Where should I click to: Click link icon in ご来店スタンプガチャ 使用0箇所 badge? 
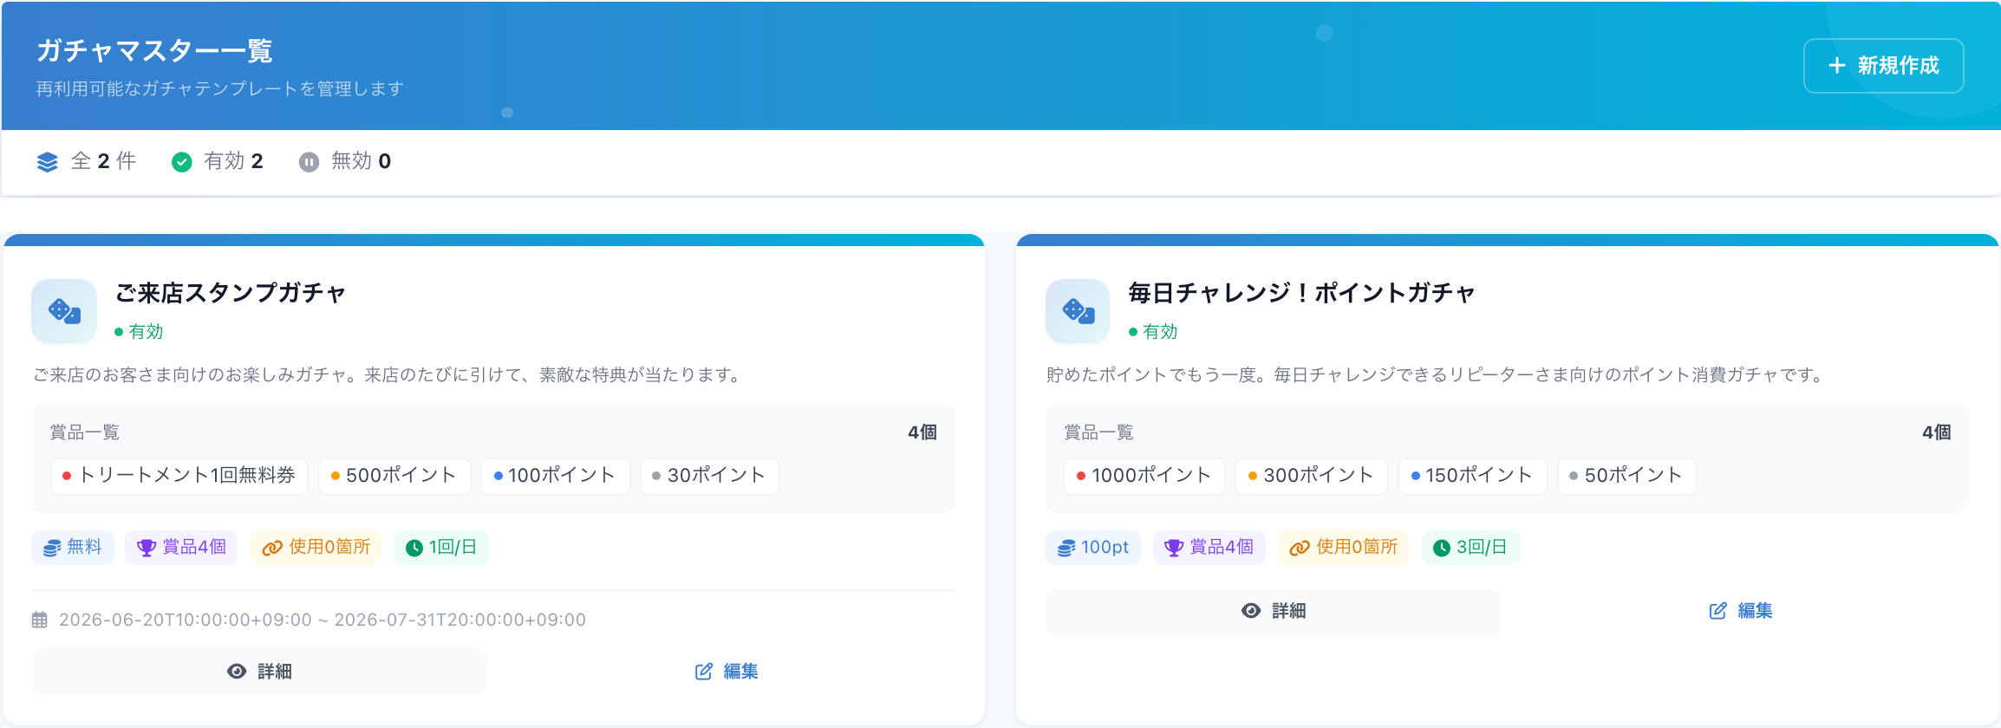coord(272,548)
